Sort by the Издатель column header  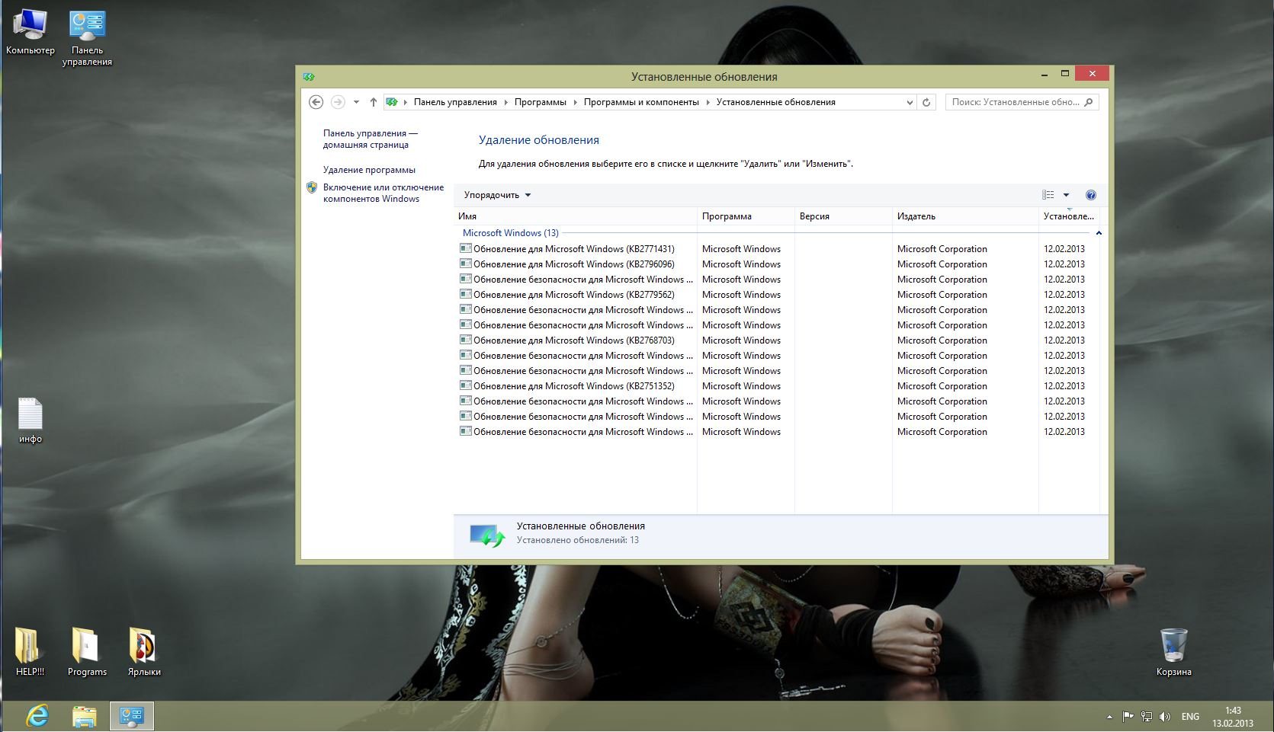click(965, 216)
